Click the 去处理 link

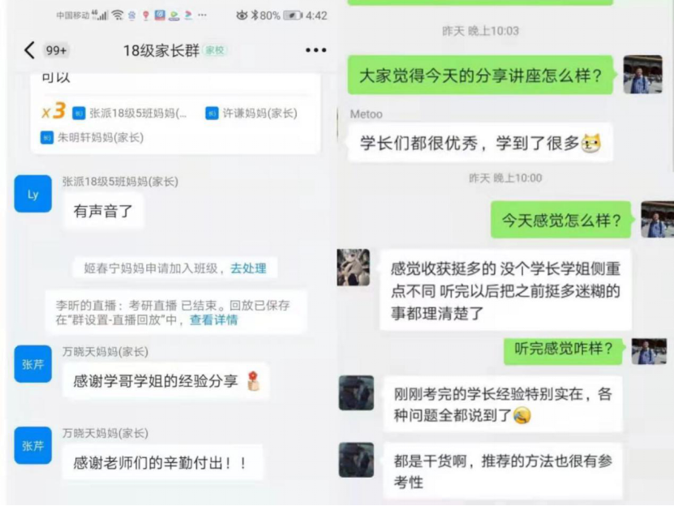(x=248, y=268)
